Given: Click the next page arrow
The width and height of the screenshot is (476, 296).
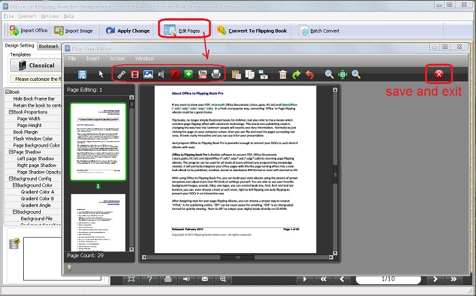Looking at the screenshot, I should [x=435, y=279].
